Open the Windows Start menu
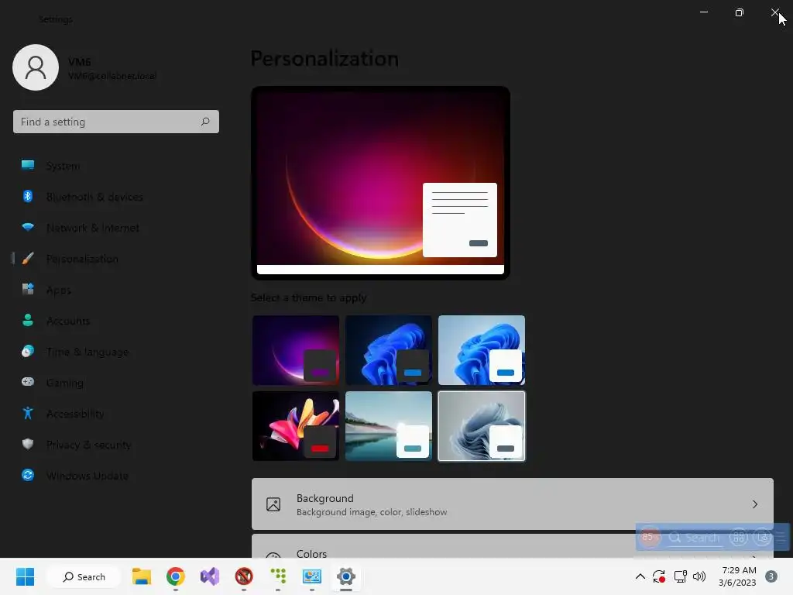793x595 pixels. (x=25, y=576)
